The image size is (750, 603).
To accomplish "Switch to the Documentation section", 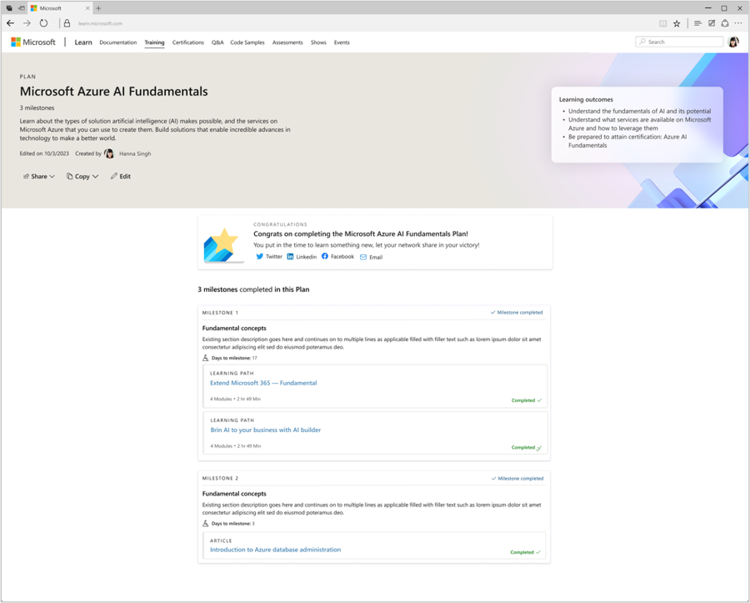I will 118,42.
